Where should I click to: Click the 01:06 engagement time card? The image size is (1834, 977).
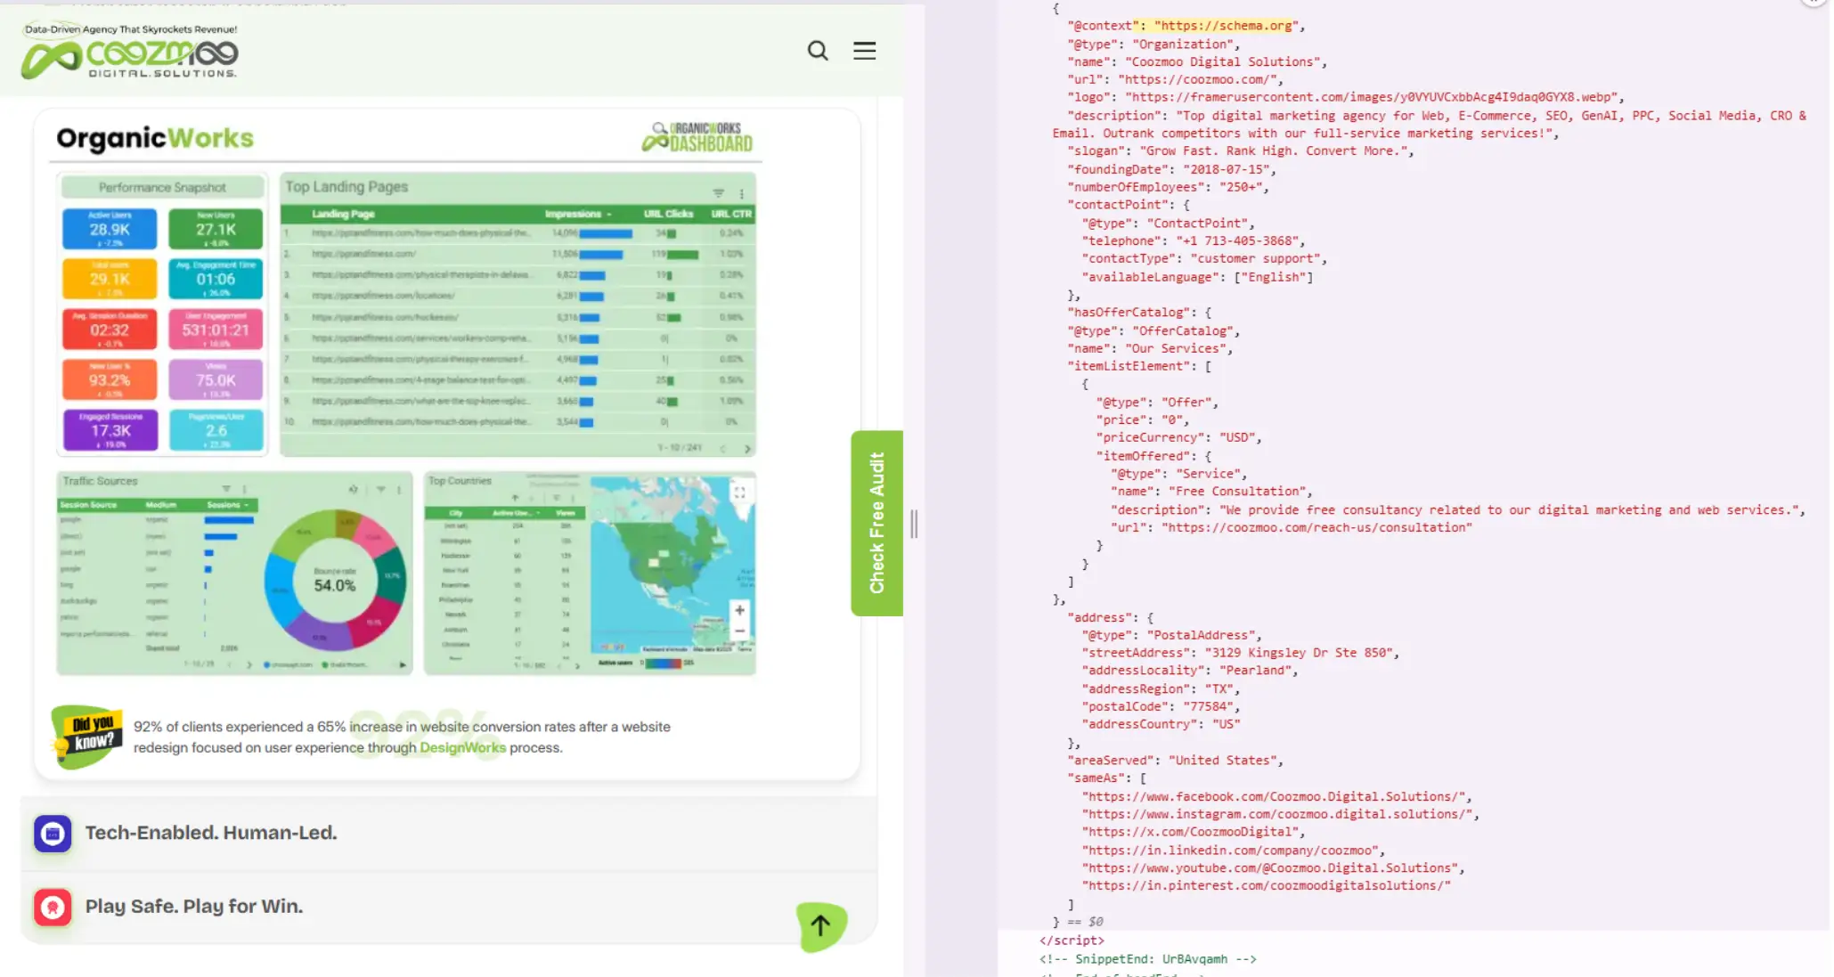(x=216, y=279)
